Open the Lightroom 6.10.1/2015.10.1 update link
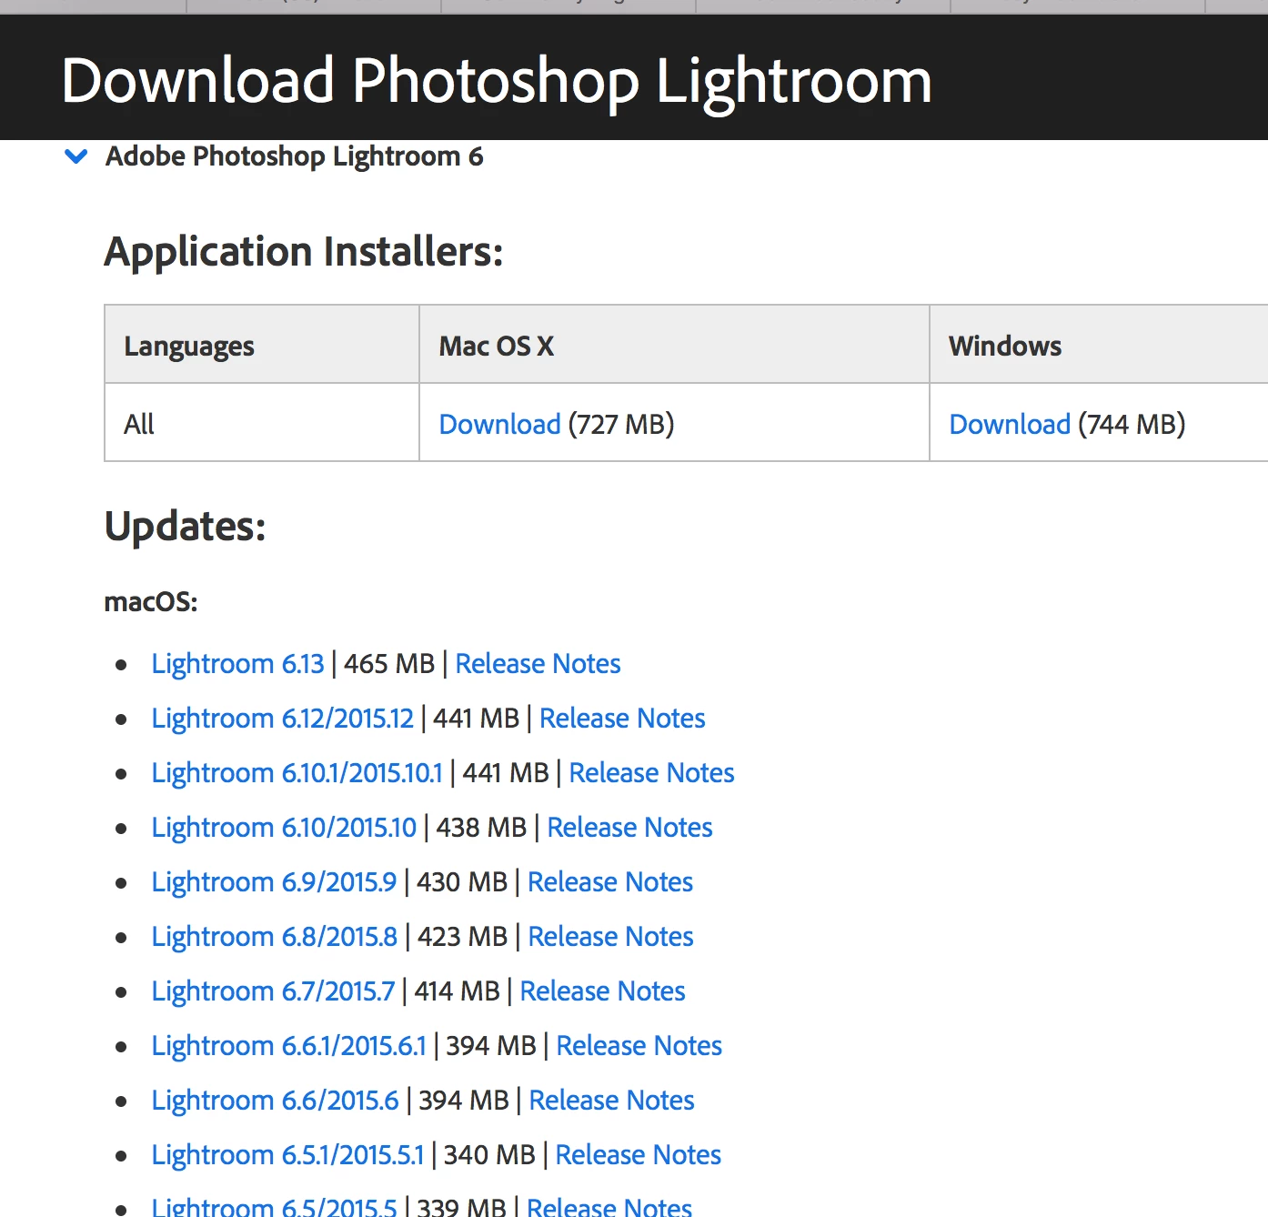Screen dimensions: 1268x1217 coord(297,773)
